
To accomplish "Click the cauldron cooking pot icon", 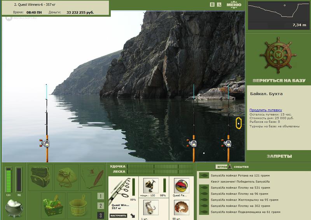I will 14,208.
